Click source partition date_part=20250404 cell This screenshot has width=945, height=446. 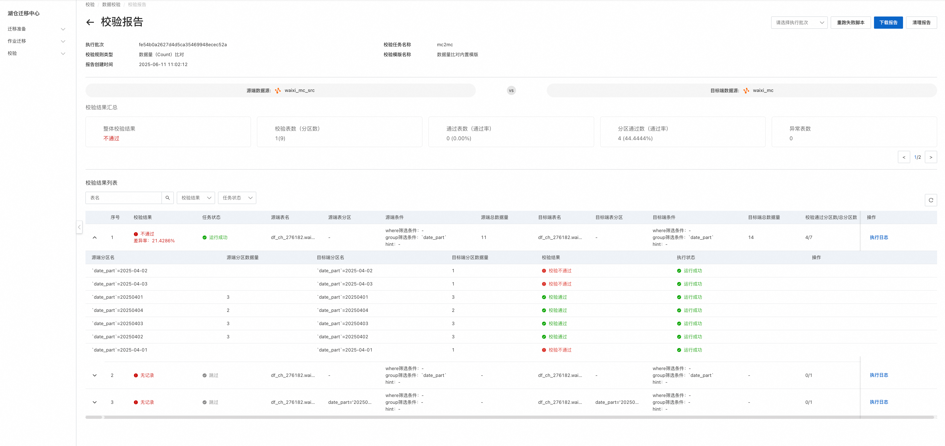(117, 311)
